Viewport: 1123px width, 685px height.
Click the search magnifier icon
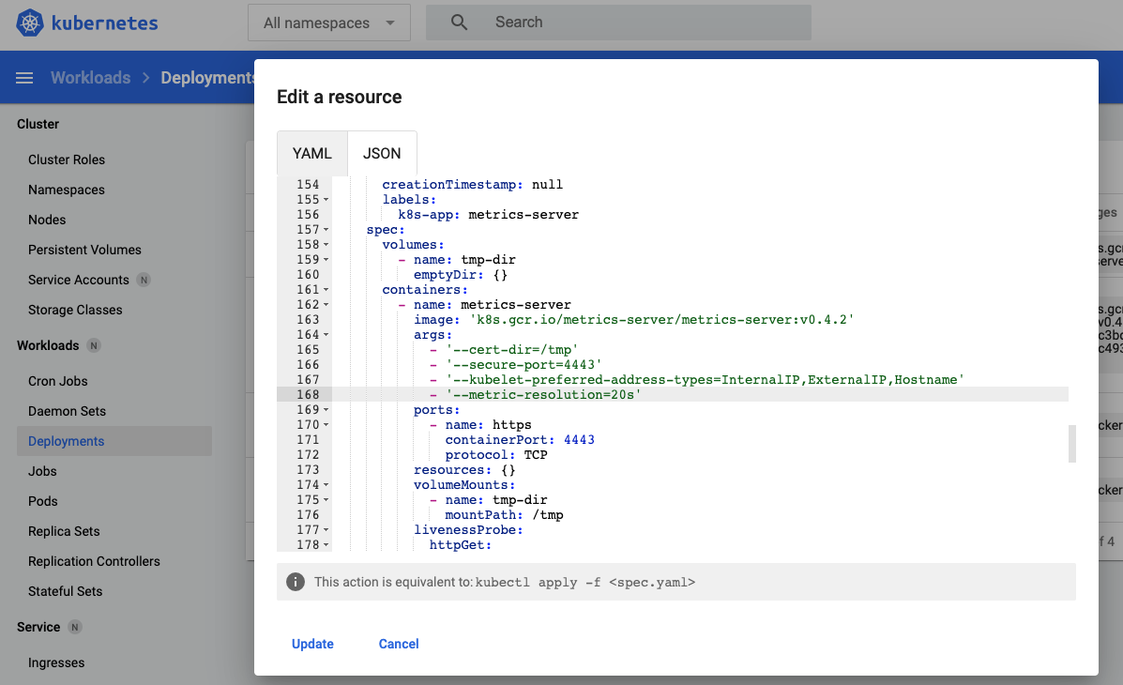click(x=459, y=22)
